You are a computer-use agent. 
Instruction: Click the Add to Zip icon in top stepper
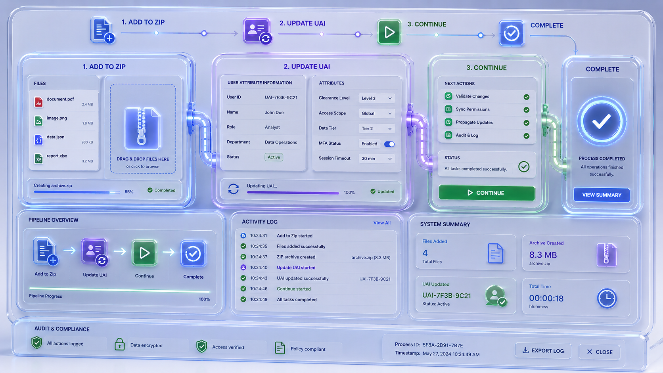102,30
